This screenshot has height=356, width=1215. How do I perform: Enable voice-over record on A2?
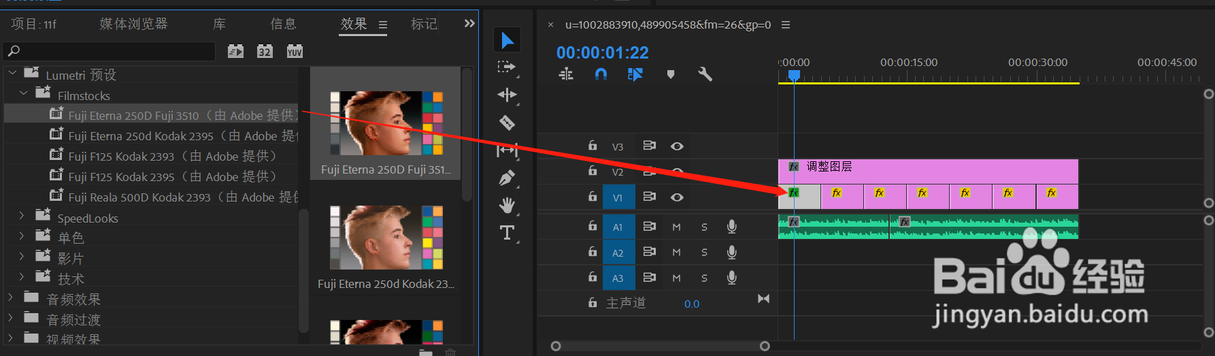point(732,252)
